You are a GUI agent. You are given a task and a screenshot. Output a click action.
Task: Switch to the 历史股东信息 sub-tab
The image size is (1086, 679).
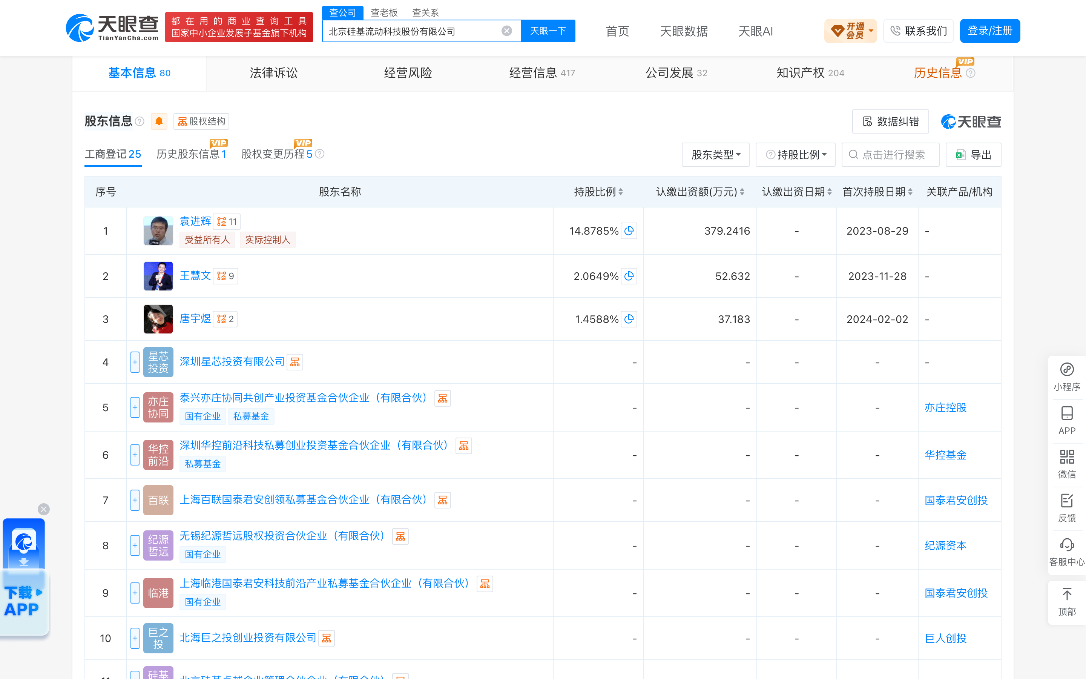pos(191,154)
